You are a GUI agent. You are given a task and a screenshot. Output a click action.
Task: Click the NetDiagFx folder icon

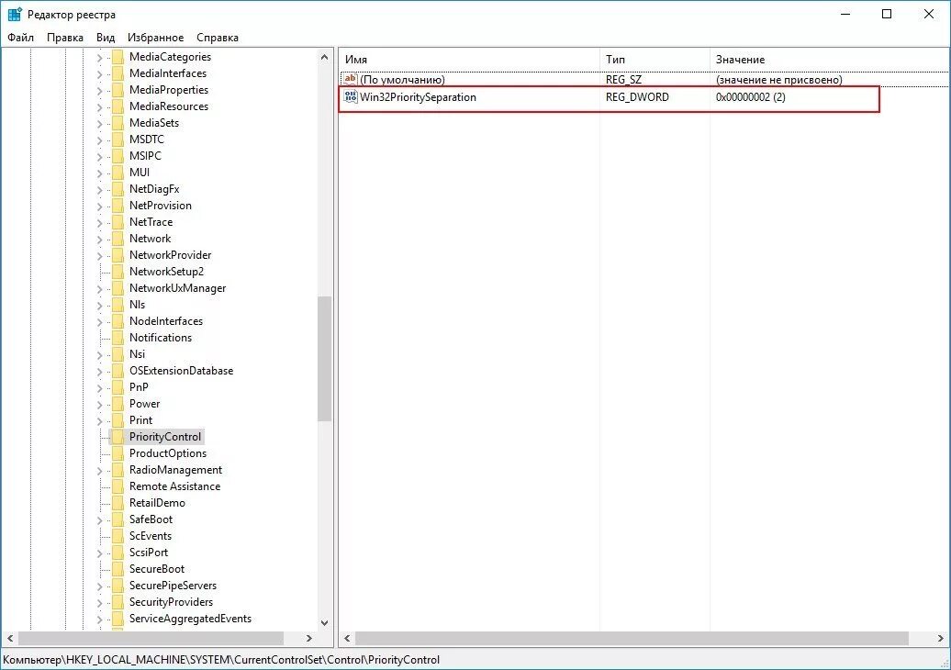point(117,189)
